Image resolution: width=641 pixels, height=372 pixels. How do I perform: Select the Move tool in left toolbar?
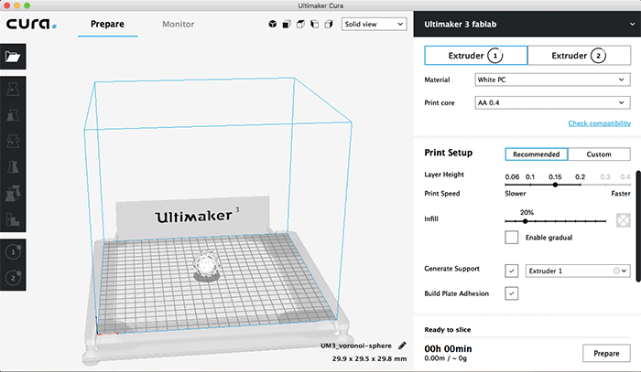tap(13, 90)
